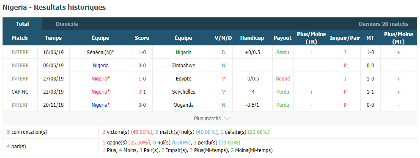Select the Impair/Pair column header
Screen dimensions: 420x158
(x=345, y=38)
